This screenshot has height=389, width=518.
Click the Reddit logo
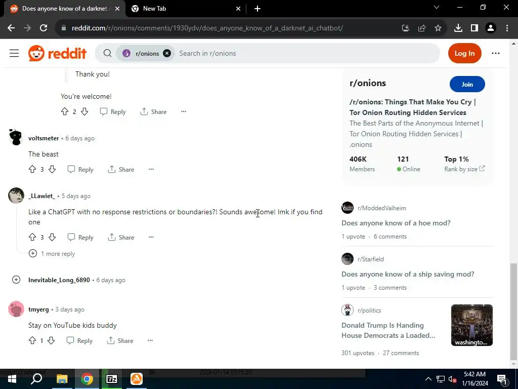pos(58,53)
